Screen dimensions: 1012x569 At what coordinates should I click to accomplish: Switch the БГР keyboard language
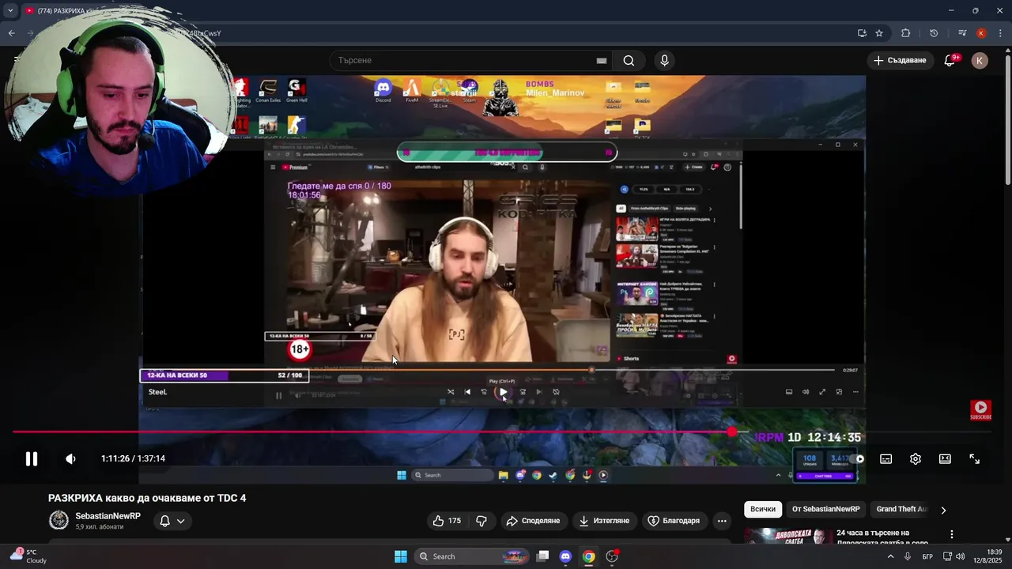pos(927,556)
